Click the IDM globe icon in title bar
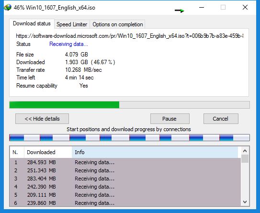 (x=8, y=7)
